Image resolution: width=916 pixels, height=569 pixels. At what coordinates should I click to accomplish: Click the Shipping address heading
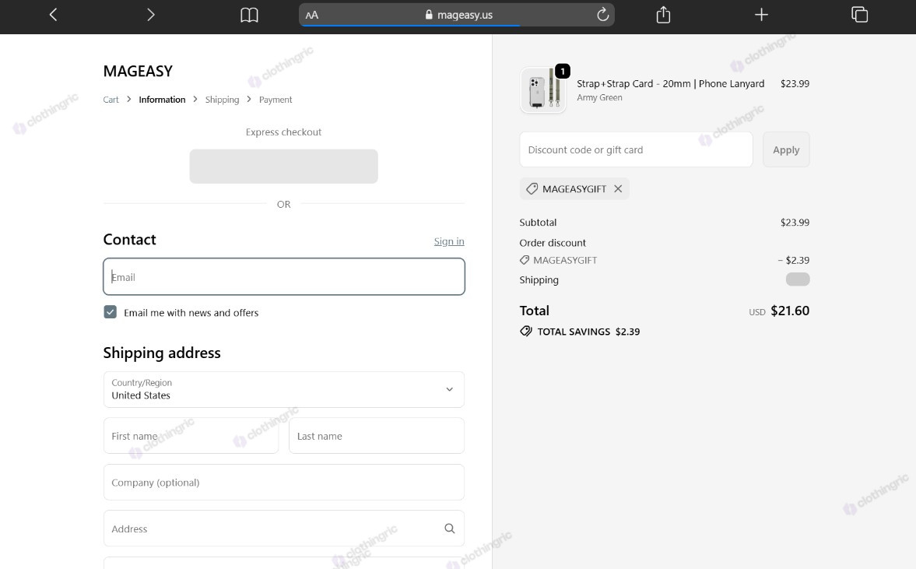(x=162, y=353)
